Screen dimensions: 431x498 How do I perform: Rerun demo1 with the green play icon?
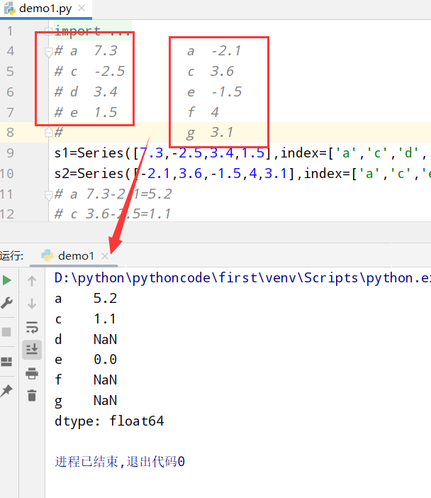(x=6, y=280)
